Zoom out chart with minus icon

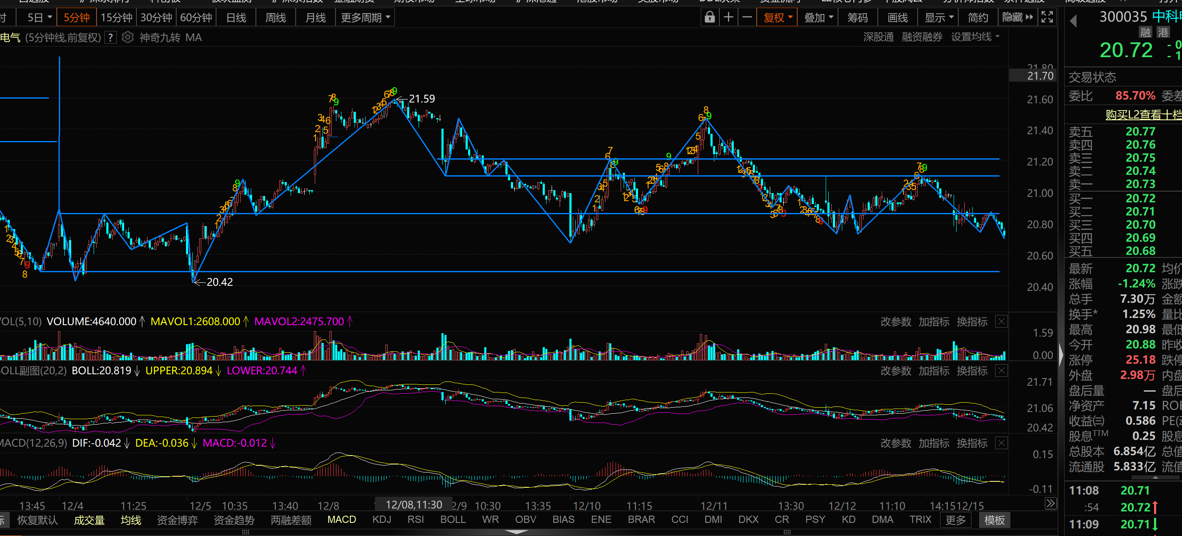click(747, 17)
